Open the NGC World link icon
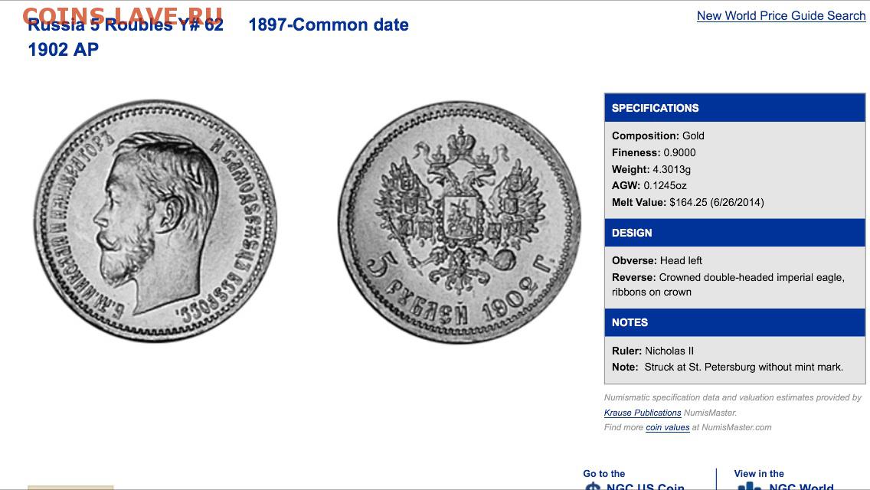Viewport: 870px width, 490px height. pyautogui.click(x=749, y=487)
